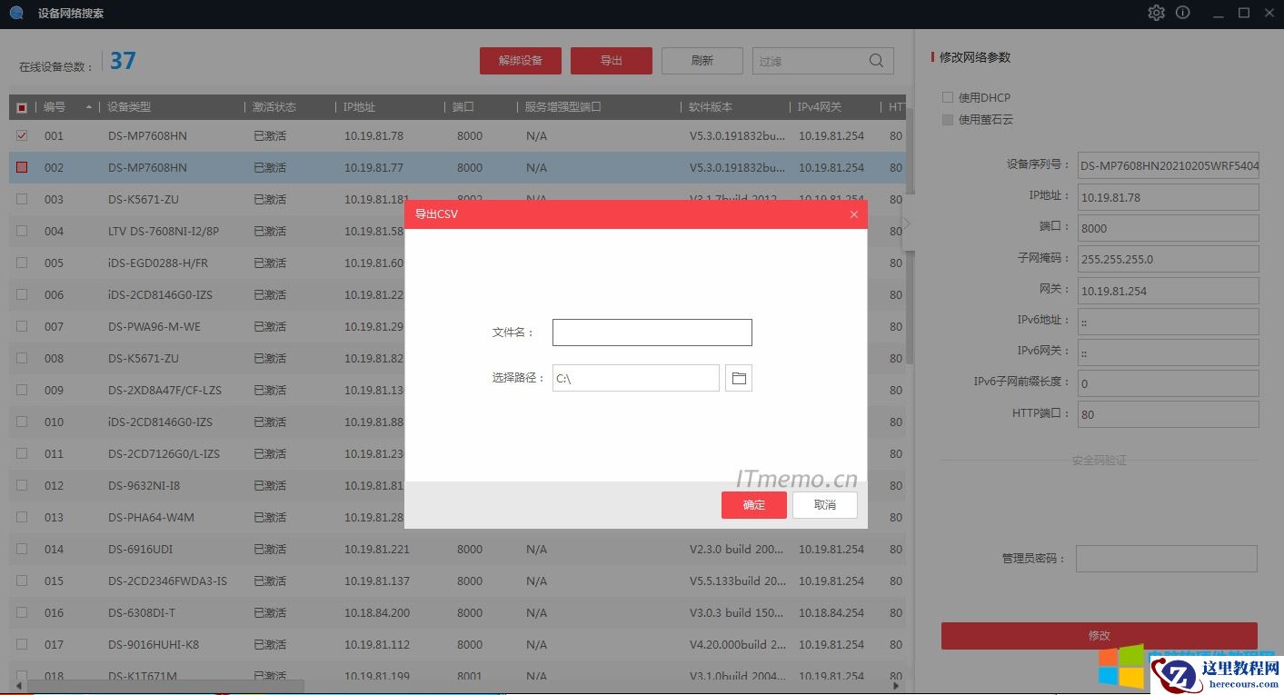Screen dimensions: 1284x695
Task: Select device DS-2XD8A47F/CF-LZS
Action: pos(164,390)
